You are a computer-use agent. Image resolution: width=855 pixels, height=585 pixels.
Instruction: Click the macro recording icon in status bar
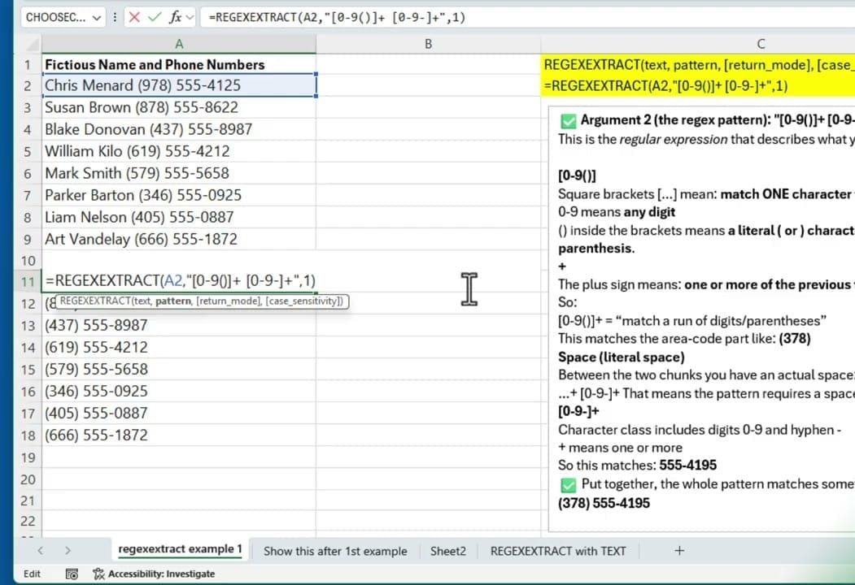pos(72,574)
